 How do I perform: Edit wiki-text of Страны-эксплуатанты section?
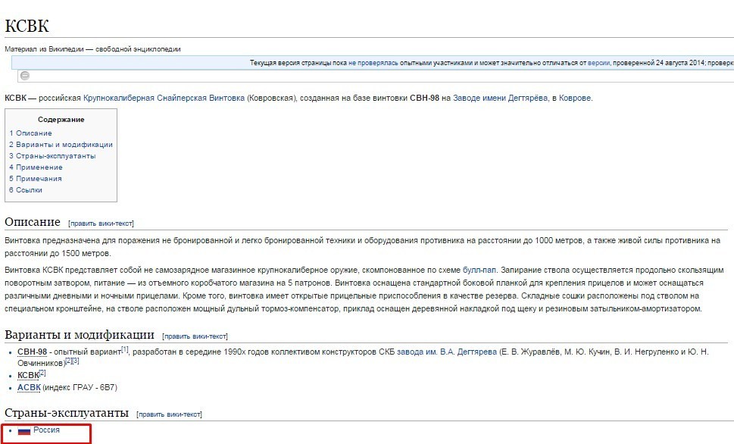tap(169, 414)
